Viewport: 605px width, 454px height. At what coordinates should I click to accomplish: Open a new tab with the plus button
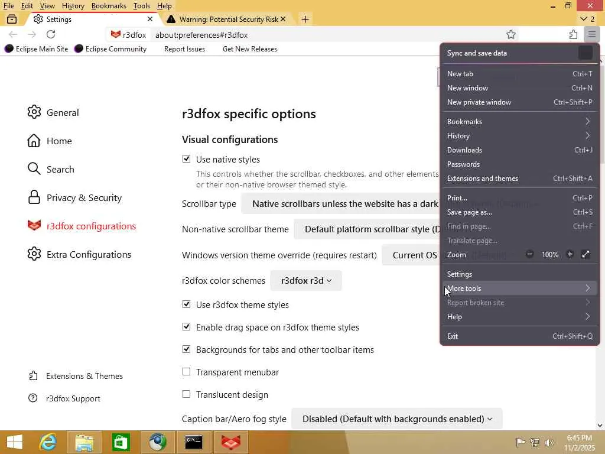(x=305, y=20)
